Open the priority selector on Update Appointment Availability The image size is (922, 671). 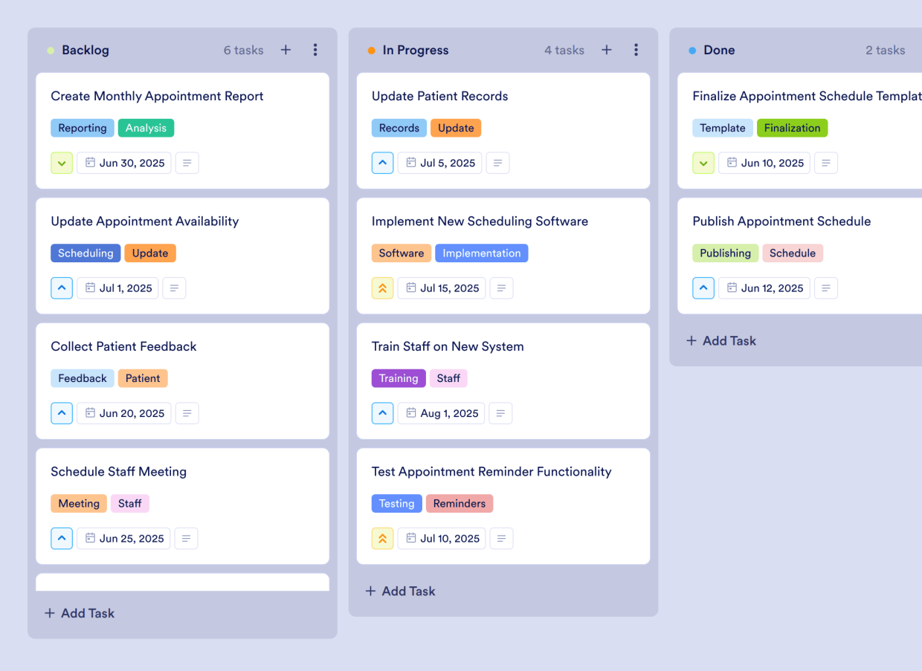tap(62, 288)
